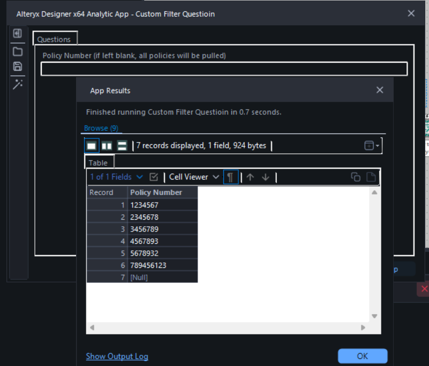The image size is (429, 366).
Task: Click the red X icon behind dialog
Action: pyautogui.click(x=424, y=289)
